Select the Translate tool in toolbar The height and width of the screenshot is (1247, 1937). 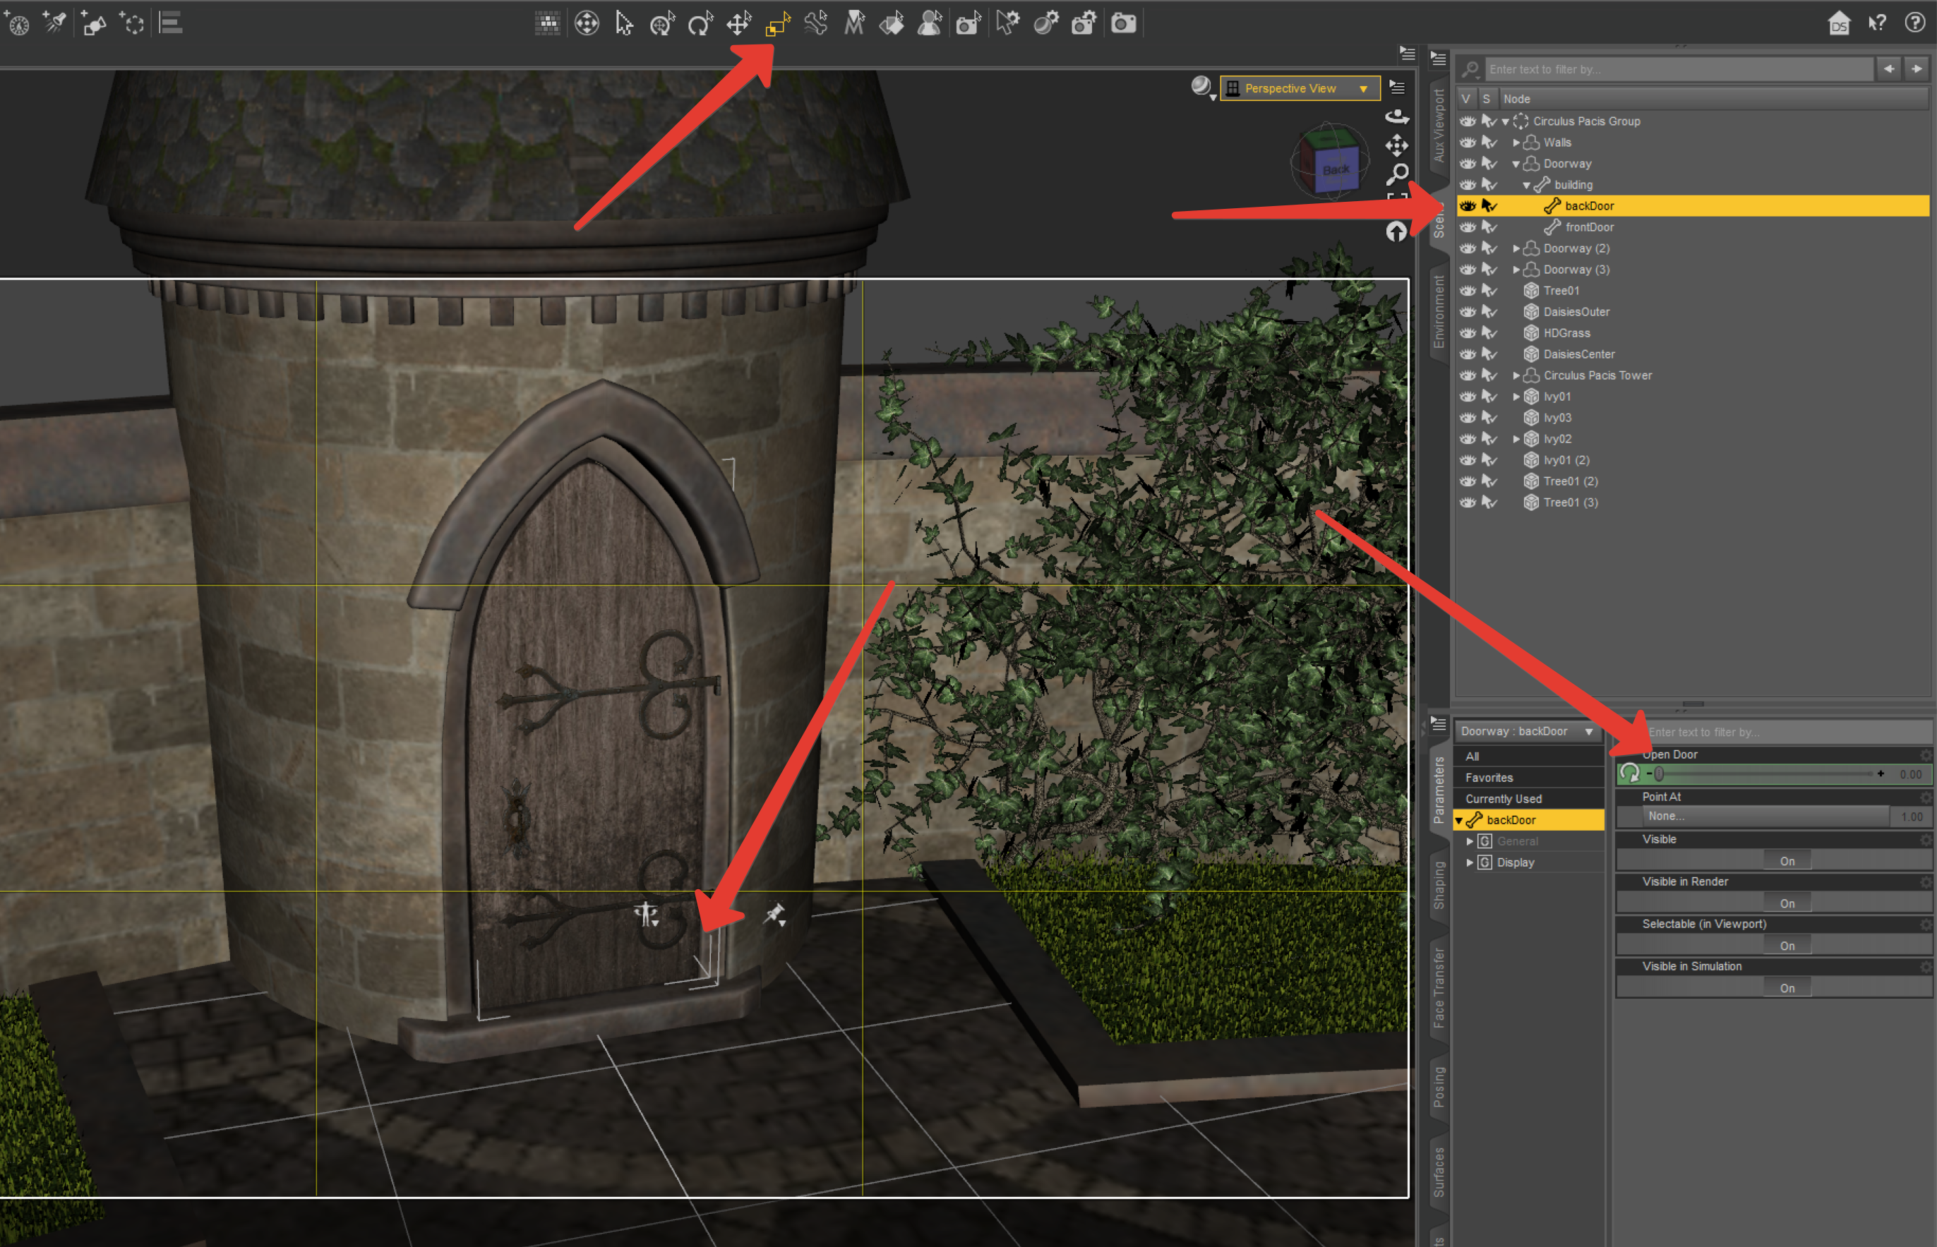(x=738, y=23)
